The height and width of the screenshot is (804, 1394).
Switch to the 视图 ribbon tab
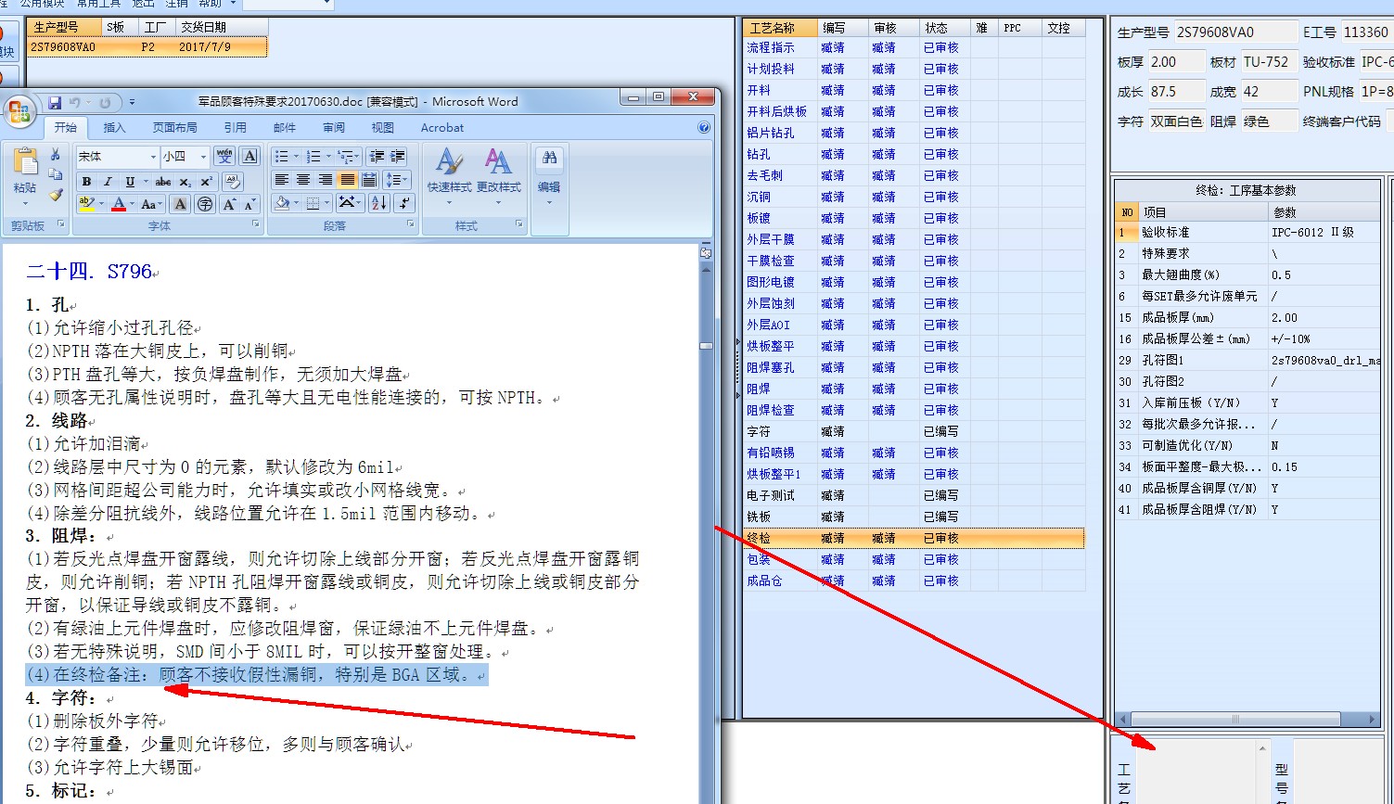383,128
